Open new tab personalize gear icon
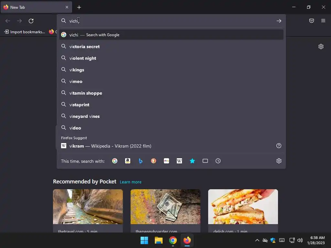 tap(321, 46)
